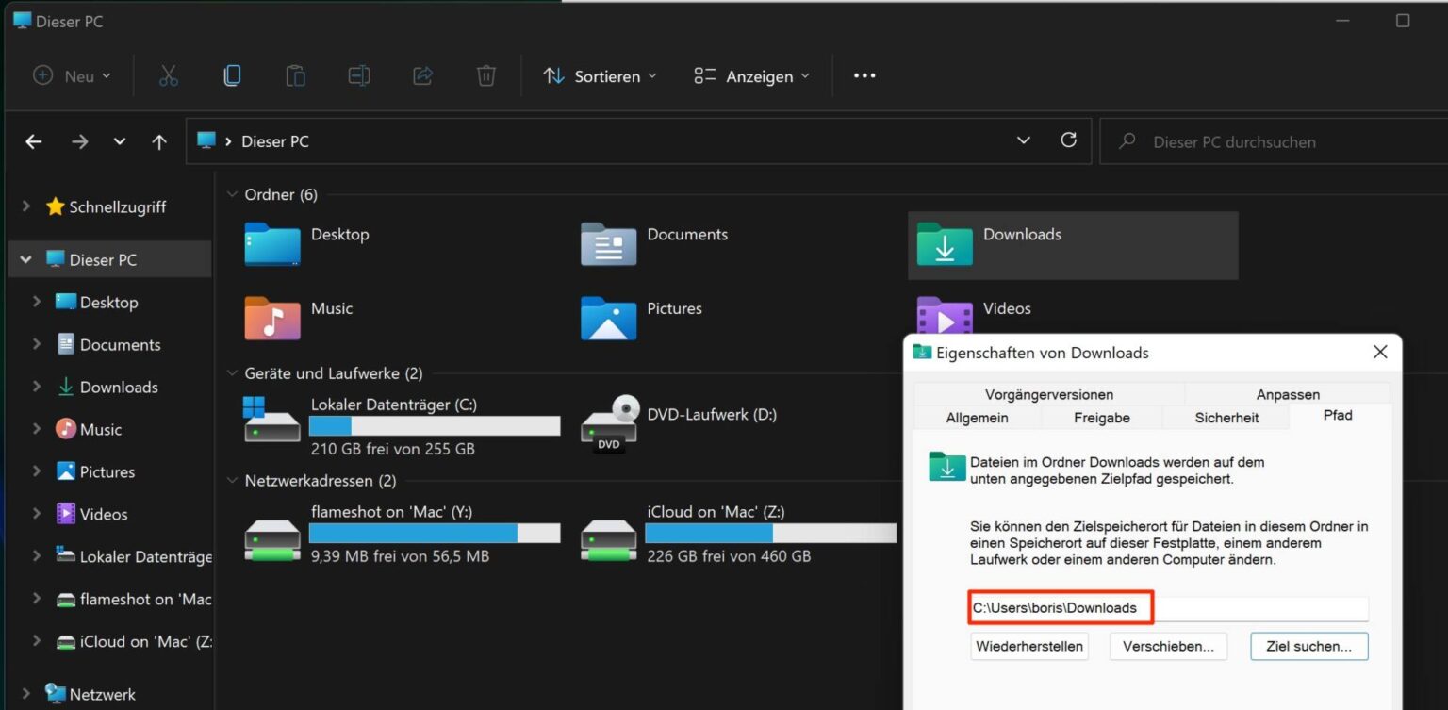
Task: Expand Netzwerk in the sidebar
Action: point(26,693)
